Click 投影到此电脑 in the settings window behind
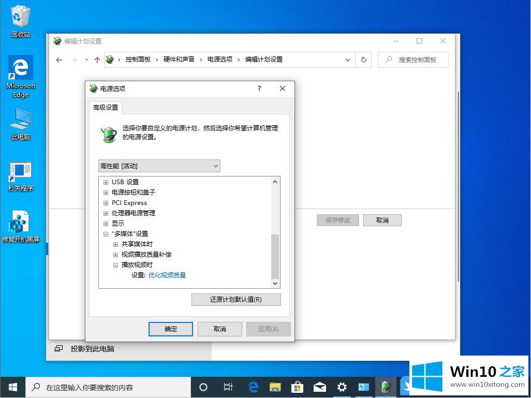This screenshot has width=531, height=398. (x=92, y=349)
